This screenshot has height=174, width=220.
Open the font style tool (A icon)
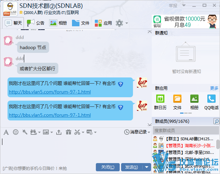tap(6, 132)
